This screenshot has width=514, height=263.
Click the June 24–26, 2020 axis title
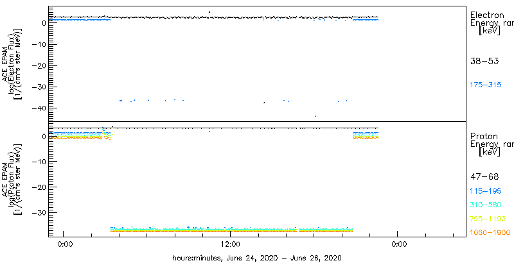click(257, 257)
